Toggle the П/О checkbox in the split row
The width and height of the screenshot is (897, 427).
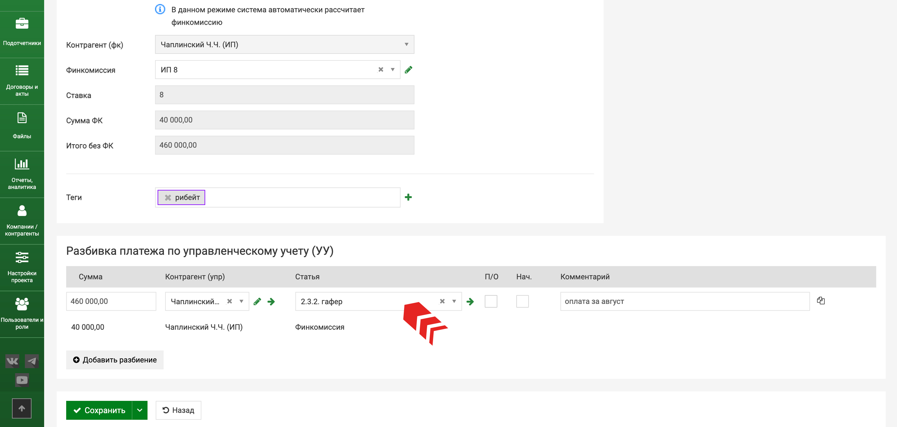tap(491, 301)
